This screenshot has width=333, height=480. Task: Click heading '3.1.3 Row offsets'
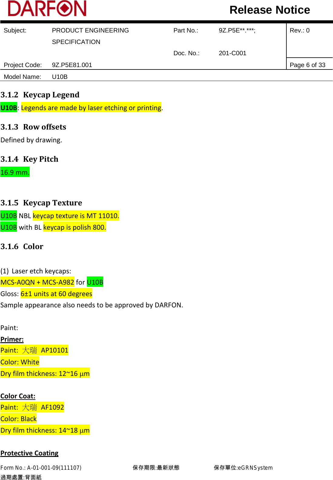click(x=33, y=127)
